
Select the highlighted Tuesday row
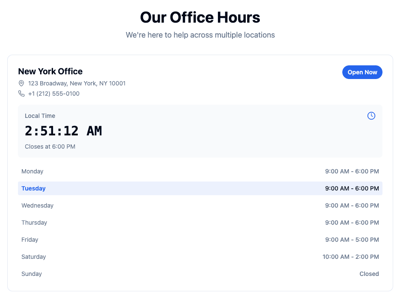coord(200,188)
